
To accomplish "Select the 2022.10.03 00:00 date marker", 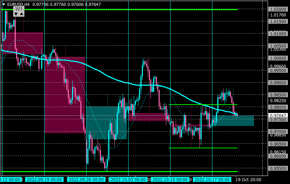I will [128, 179].
